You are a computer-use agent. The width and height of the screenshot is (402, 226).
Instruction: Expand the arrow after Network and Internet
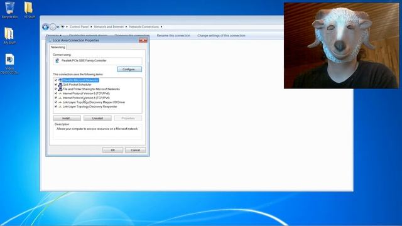coord(126,26)
